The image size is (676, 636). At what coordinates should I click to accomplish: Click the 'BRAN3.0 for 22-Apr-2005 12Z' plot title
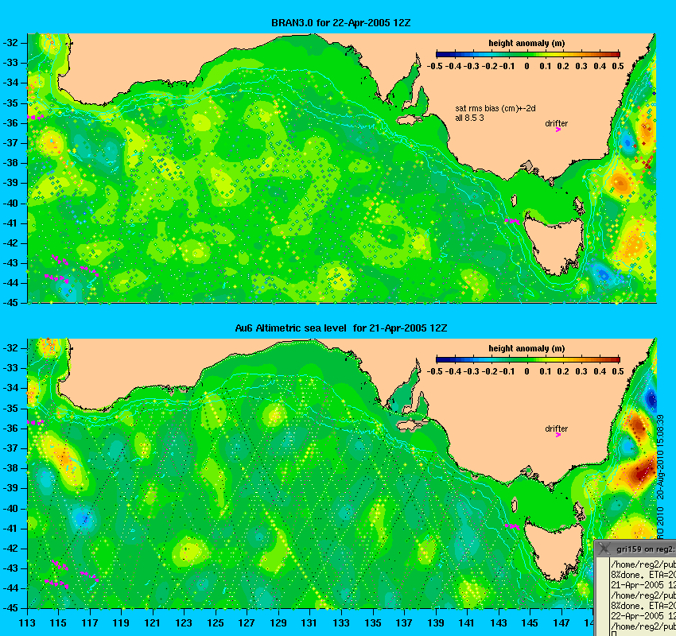(340, 23)
